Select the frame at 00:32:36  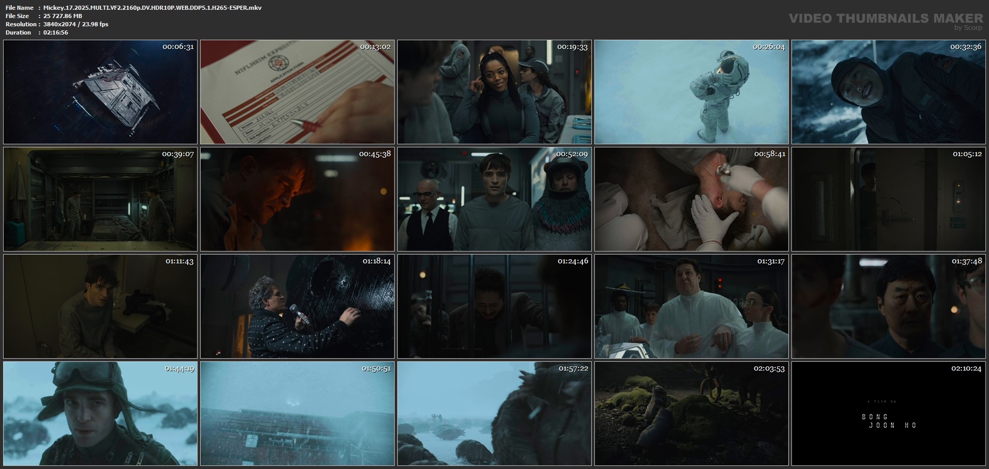click(888, 92)
